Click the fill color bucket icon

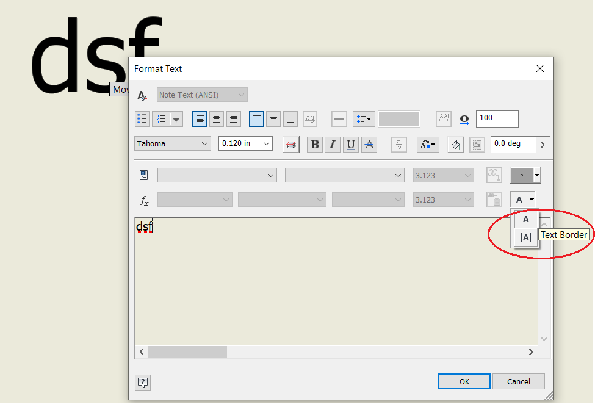click(455, 145)
